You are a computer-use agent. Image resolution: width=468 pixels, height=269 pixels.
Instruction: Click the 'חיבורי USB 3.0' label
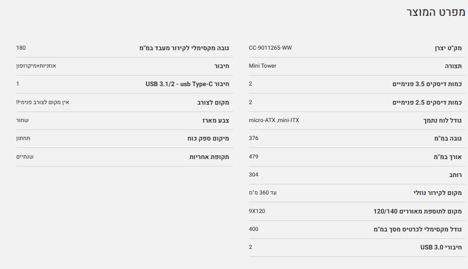(441, 247)
